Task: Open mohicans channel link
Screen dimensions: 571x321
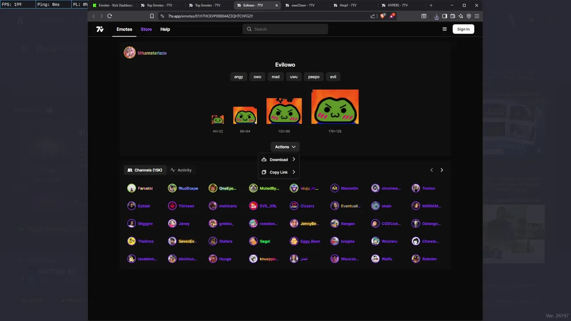Action: coord(228,206)
